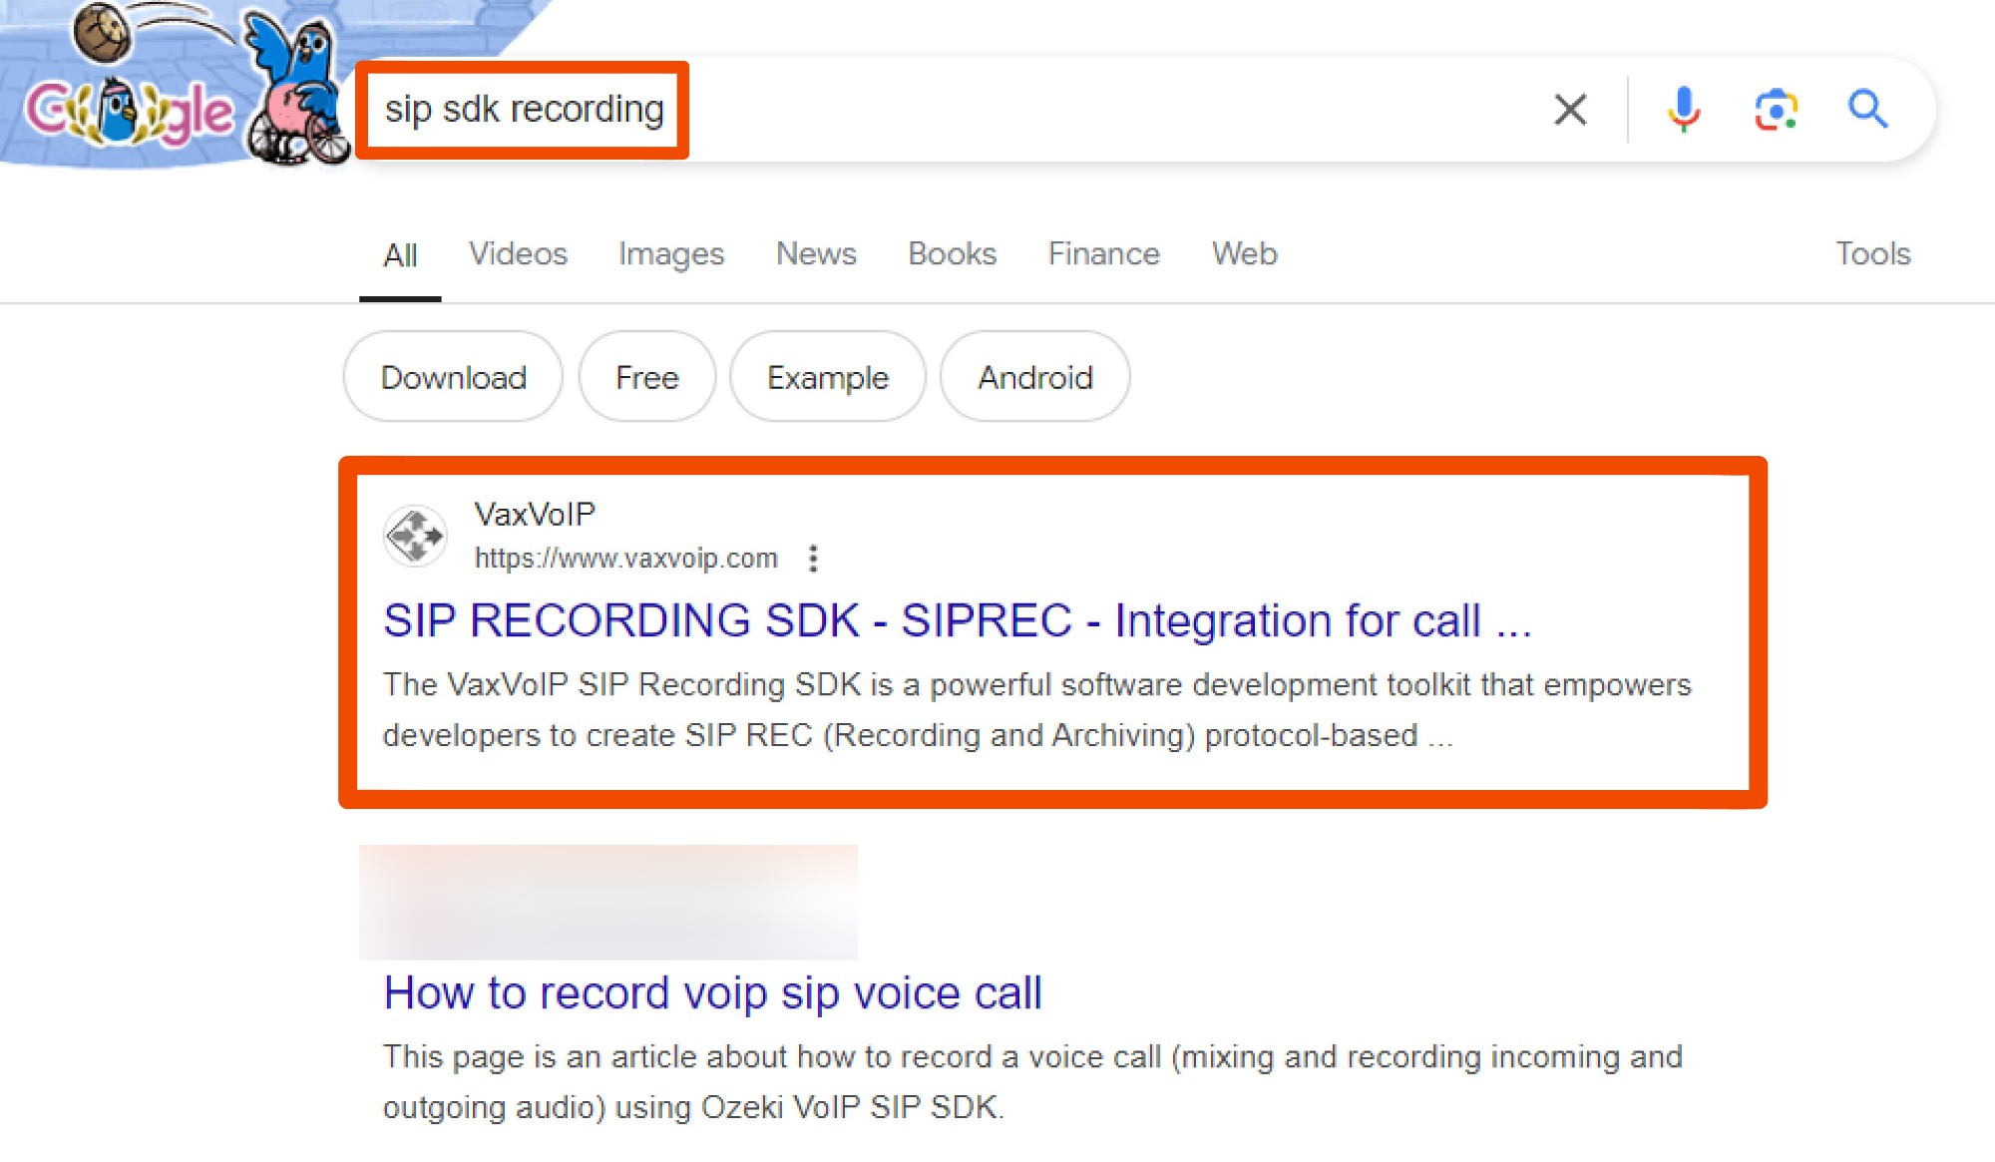Click the vaxvoip.com URL

[625, 559]
